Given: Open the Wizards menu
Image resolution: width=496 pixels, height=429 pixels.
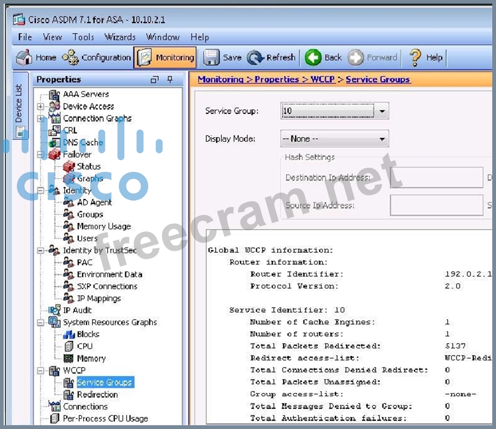Looking at the screenshot, I should (x=120, y=37).
